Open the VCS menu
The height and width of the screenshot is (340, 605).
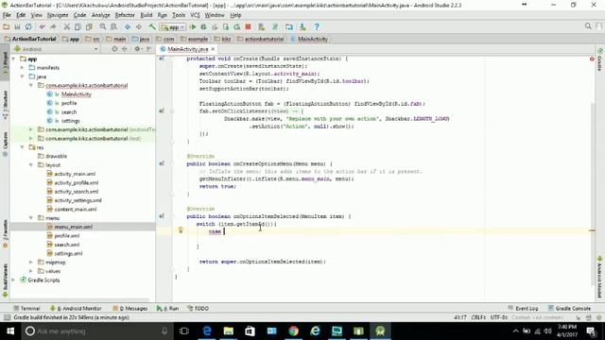[195, 15]
